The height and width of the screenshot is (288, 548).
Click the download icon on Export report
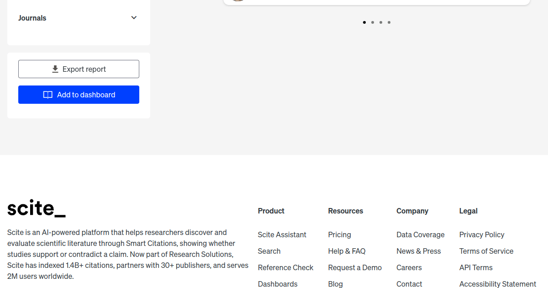point(54,69)
